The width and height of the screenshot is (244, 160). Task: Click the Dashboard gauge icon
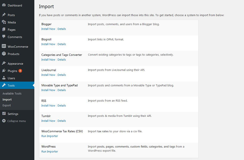(4, 5)
